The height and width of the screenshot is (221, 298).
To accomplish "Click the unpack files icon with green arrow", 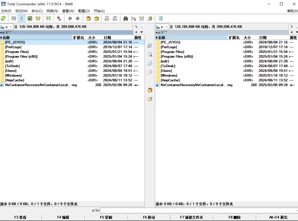I will (x=97, y=19).
